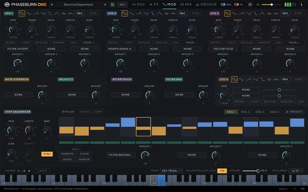308x192 pixels.
Task: Open the Pitch Bend range dropdown
Action: pyautogui.click(x=296, y=171)
